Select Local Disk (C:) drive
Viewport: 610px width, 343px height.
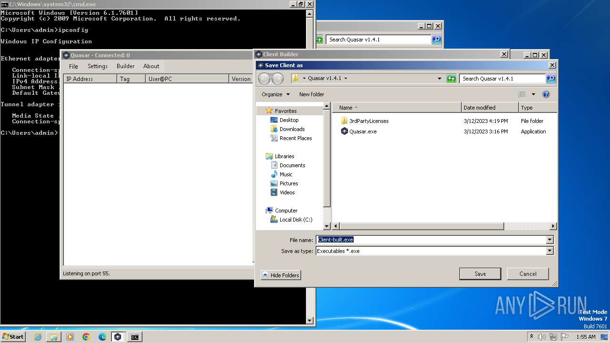point(295,220)
